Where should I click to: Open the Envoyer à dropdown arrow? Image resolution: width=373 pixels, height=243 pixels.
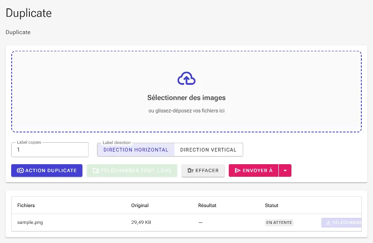(285, 170)
